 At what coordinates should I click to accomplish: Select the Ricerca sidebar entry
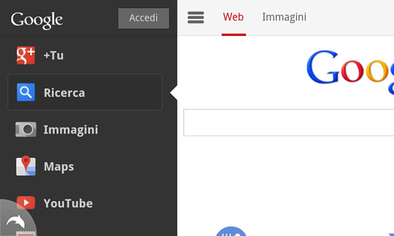click(x=85, y=92)
